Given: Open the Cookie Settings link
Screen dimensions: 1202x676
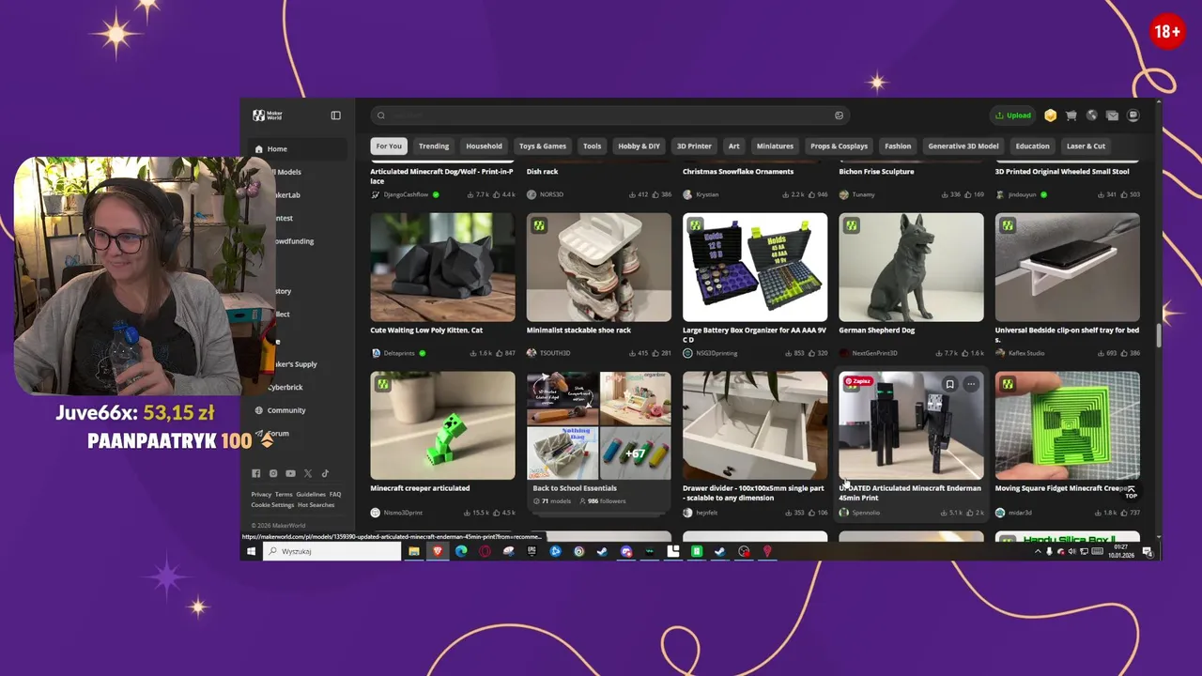Looking at the screenshot, I should click(x=272, y=505).
